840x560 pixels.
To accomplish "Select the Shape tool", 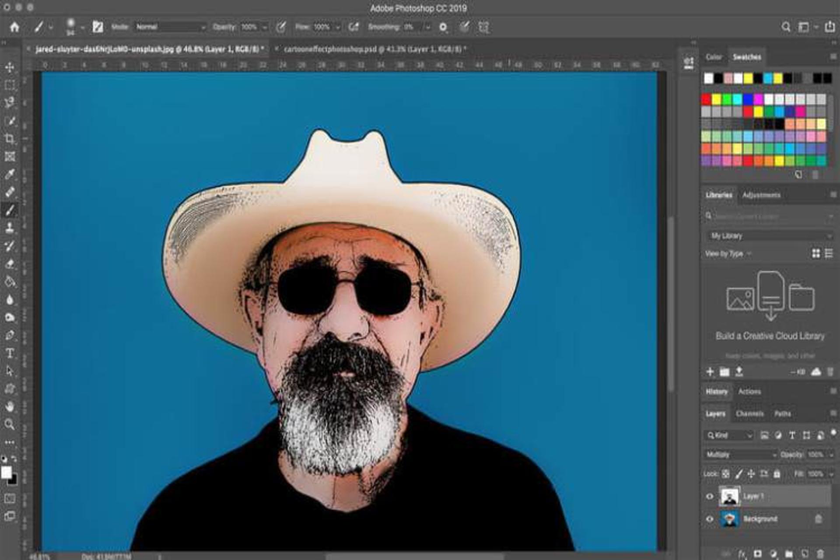I will (10, 388).
